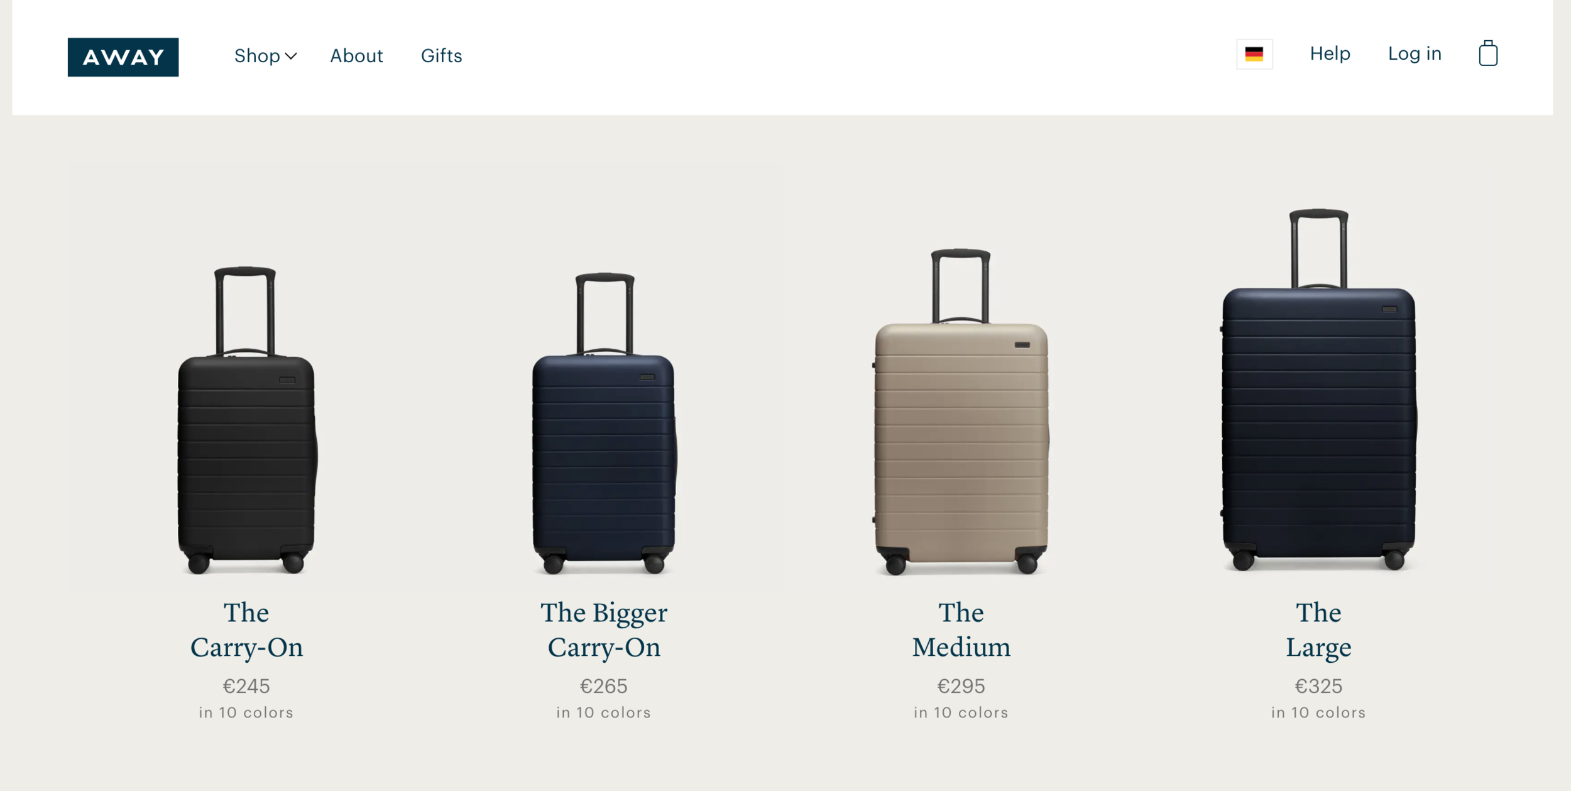Viewport: 1571px width, 791px height.
Task: Click Log in
Action: pyautogui.click(x=1415, y=54)
